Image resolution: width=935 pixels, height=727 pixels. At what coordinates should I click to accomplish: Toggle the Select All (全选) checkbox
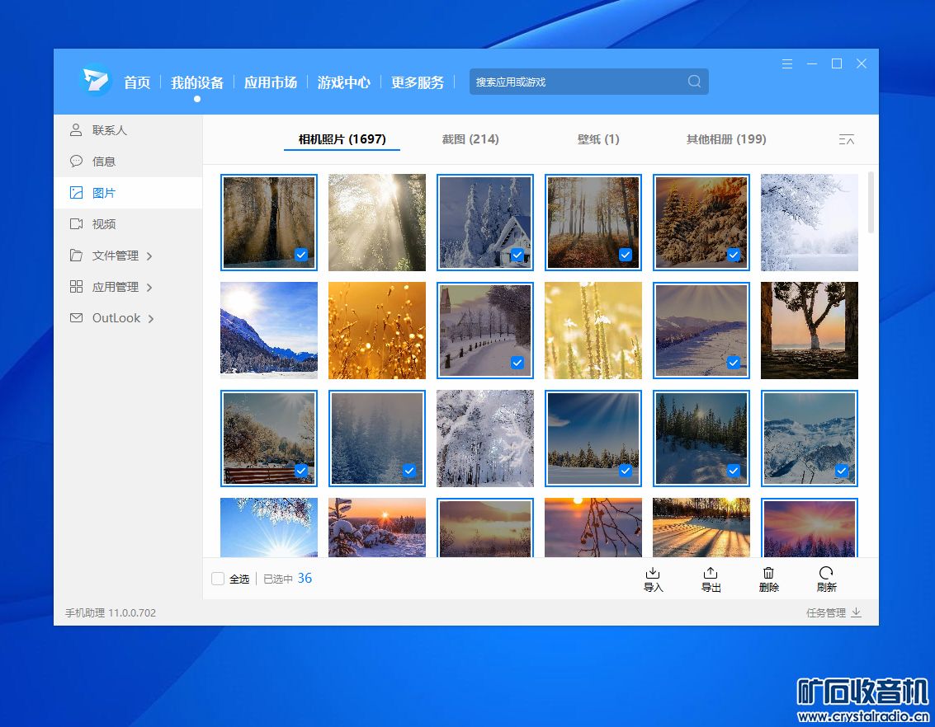pyautogui.click(x=218, y=579)
